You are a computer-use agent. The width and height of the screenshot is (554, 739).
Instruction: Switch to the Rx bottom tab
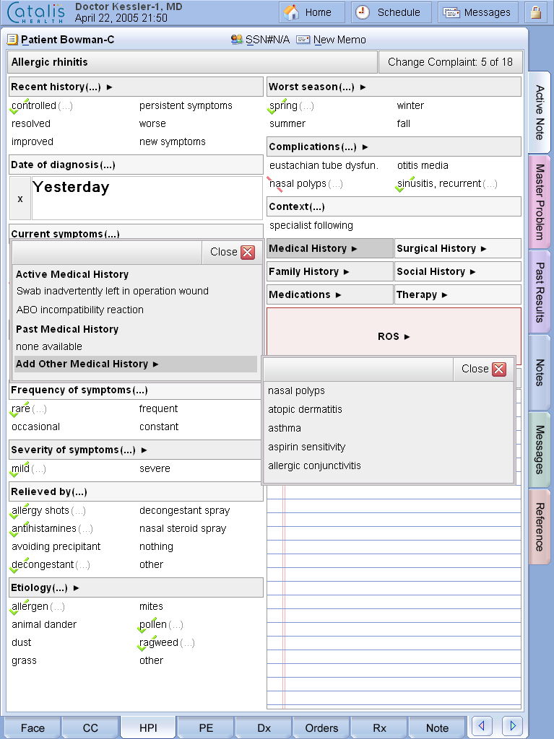(x=379, y=727)
